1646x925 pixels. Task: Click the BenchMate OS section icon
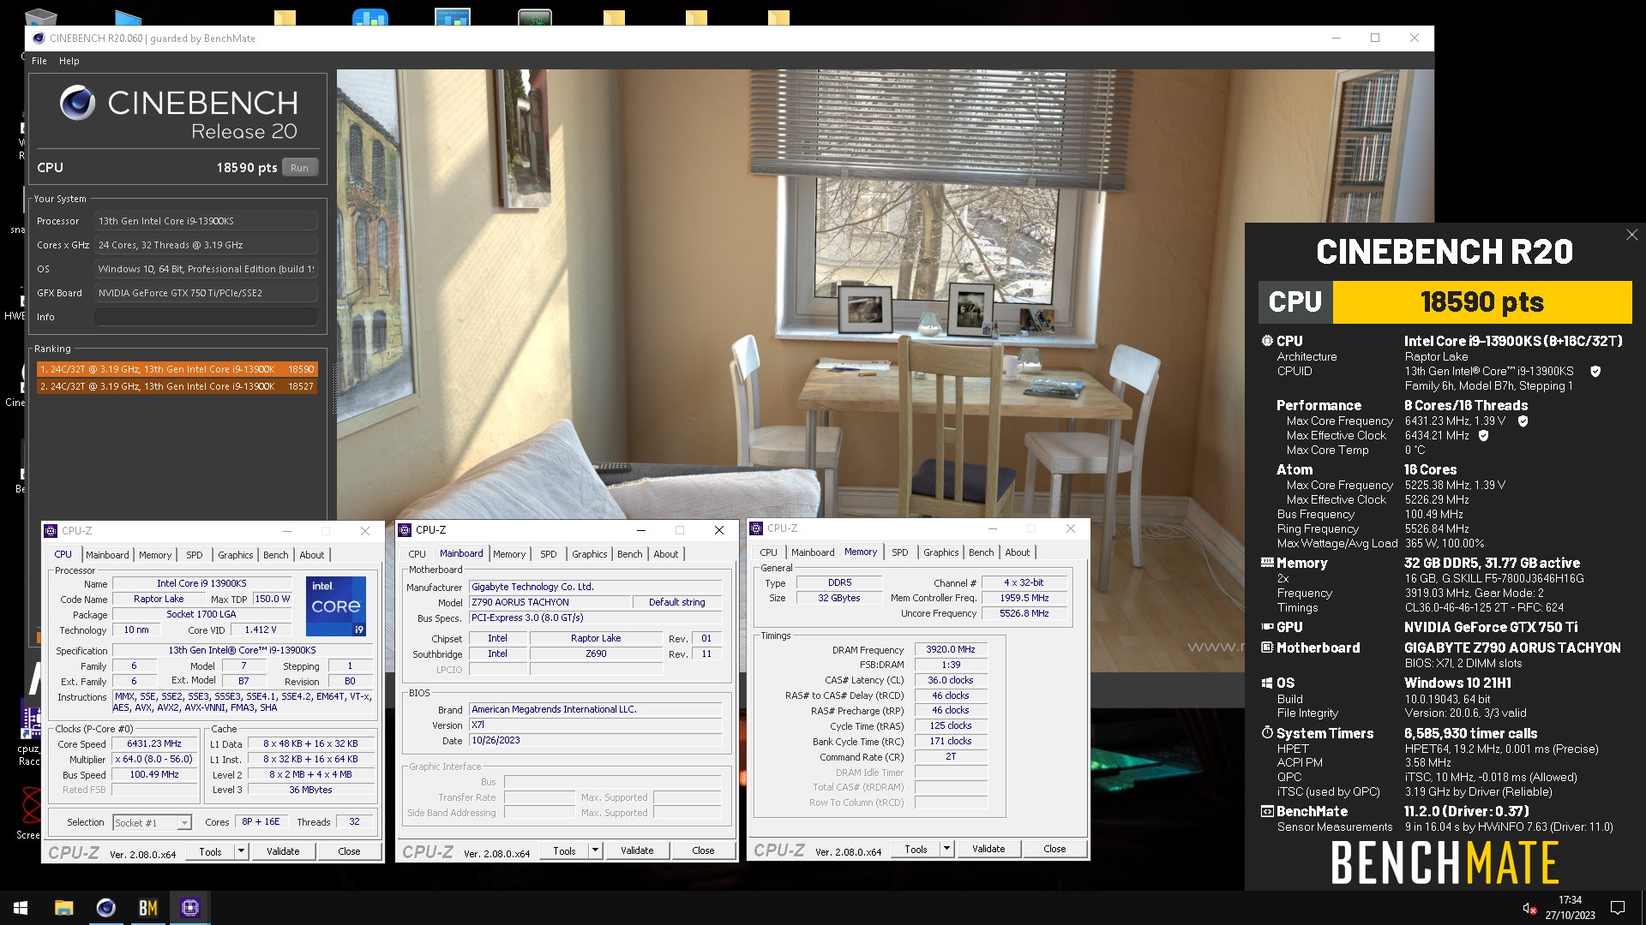point(1267,683)
